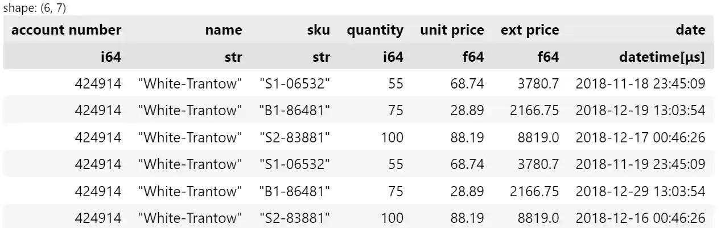Screen dimensions: 721x228
Task: Click the f64 type under unit price
Action: 473,57
